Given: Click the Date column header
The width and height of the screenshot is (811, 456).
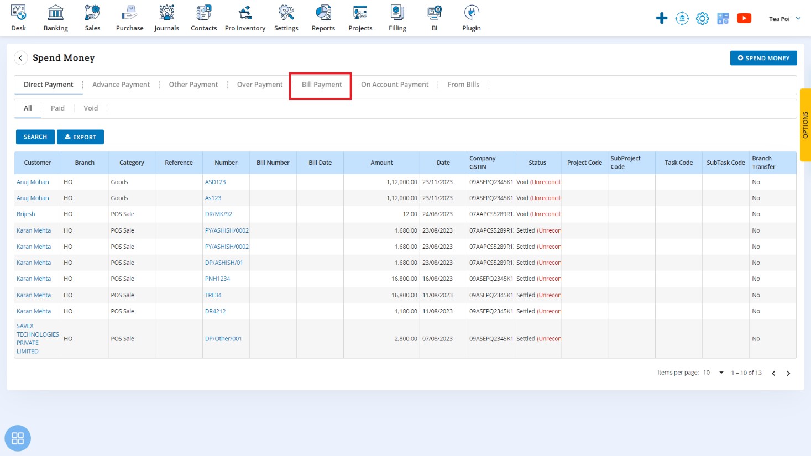Looking at the screenshot, I should point(443,163).
